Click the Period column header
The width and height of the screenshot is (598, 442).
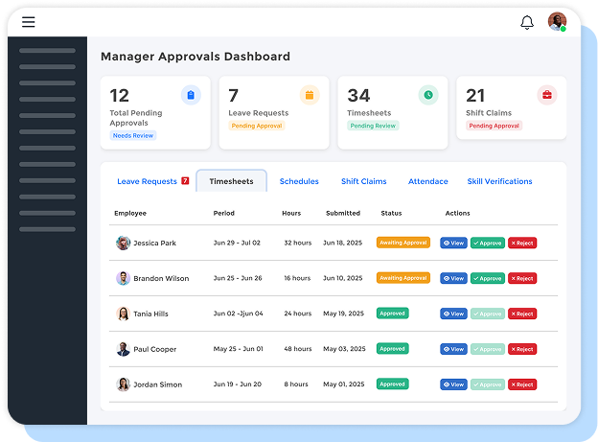(x=224, y=213)
